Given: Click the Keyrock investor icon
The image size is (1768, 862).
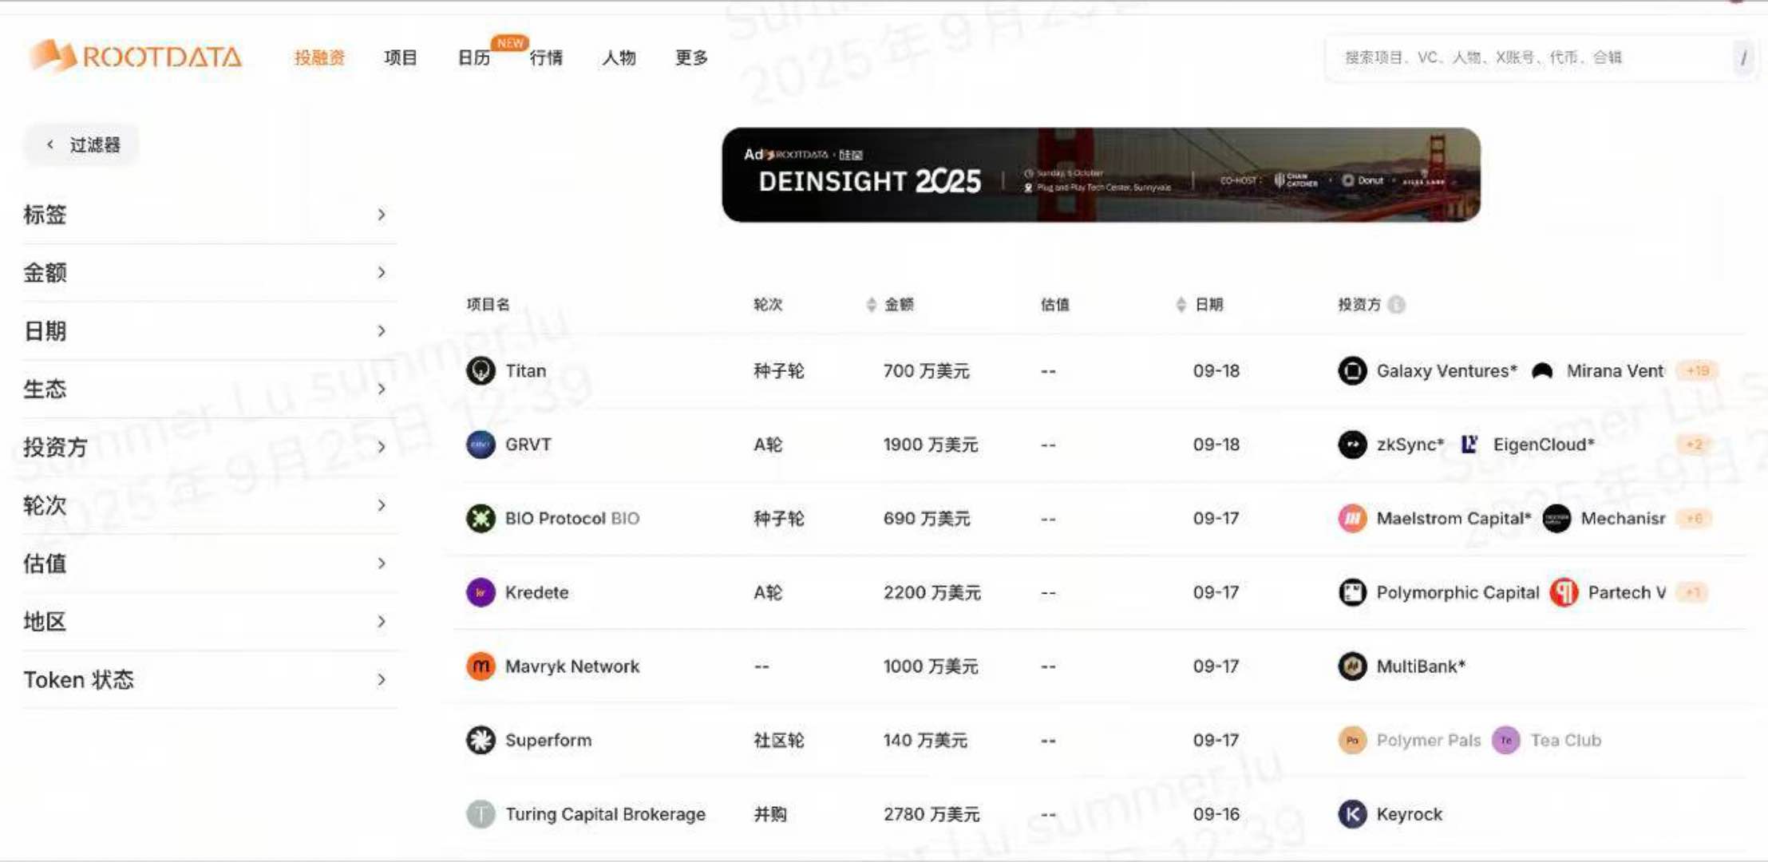Looking at the screenshot, I should [x=1352, y=814].
